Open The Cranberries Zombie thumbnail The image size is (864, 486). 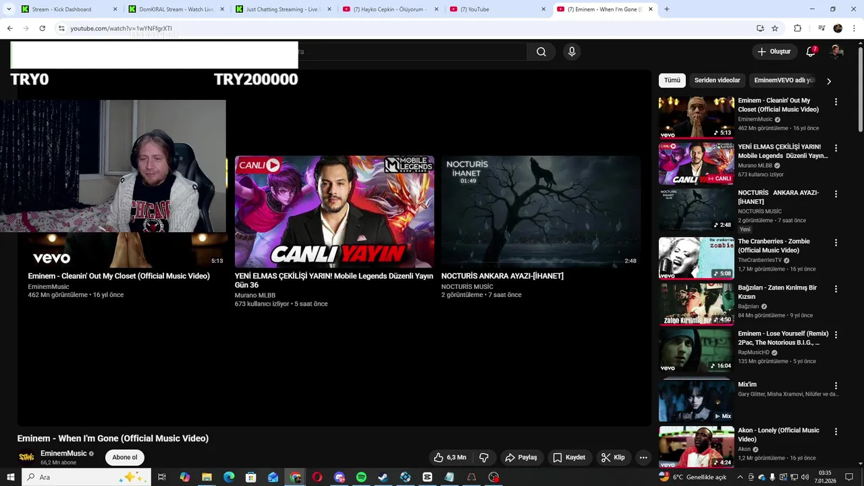(x=696, y=258)
